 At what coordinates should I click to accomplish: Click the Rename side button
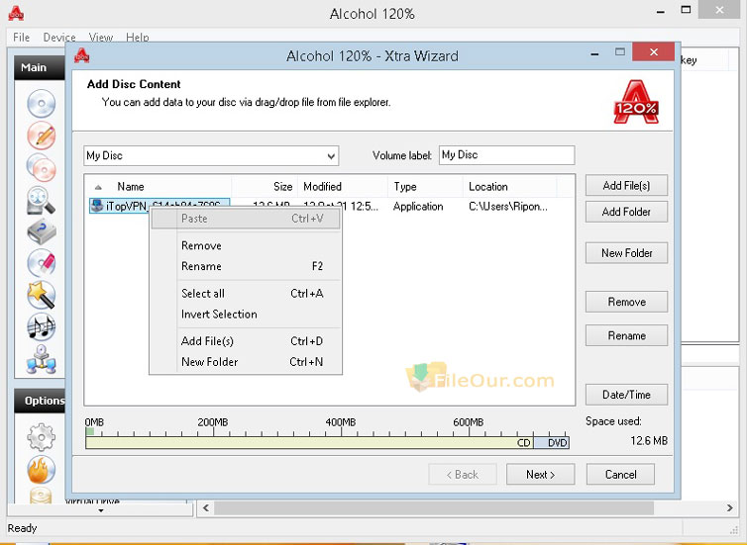click(x=626, y=335)
